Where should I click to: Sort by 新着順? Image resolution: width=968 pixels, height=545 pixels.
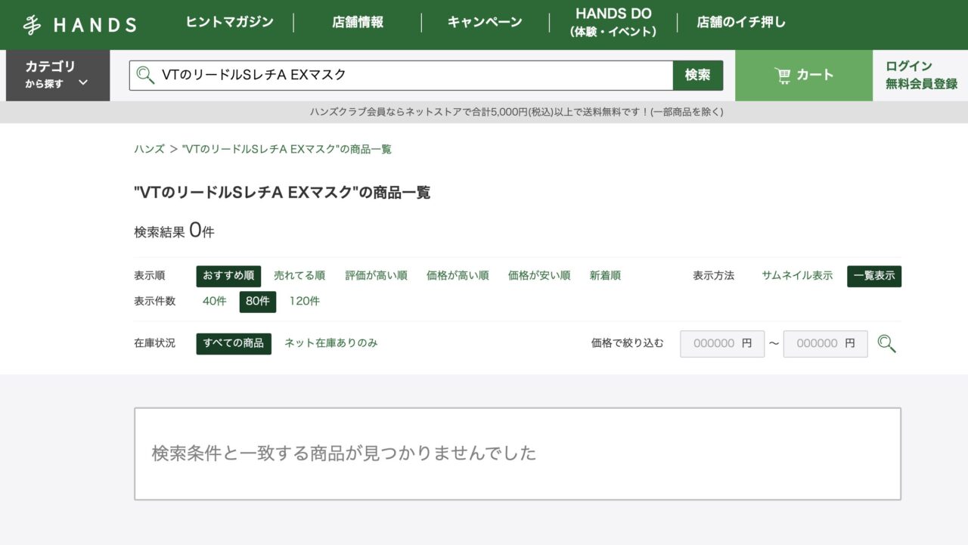(x=605, y=276)
